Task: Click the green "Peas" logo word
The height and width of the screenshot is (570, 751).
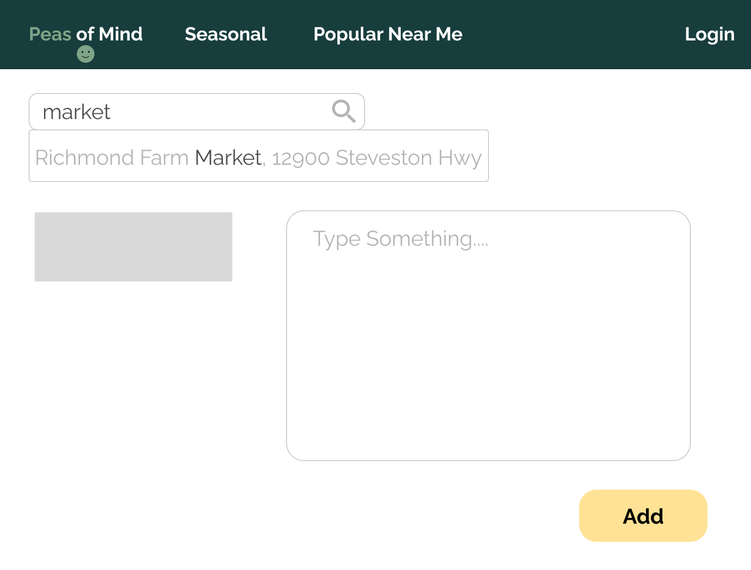Action: pos(50,34)
